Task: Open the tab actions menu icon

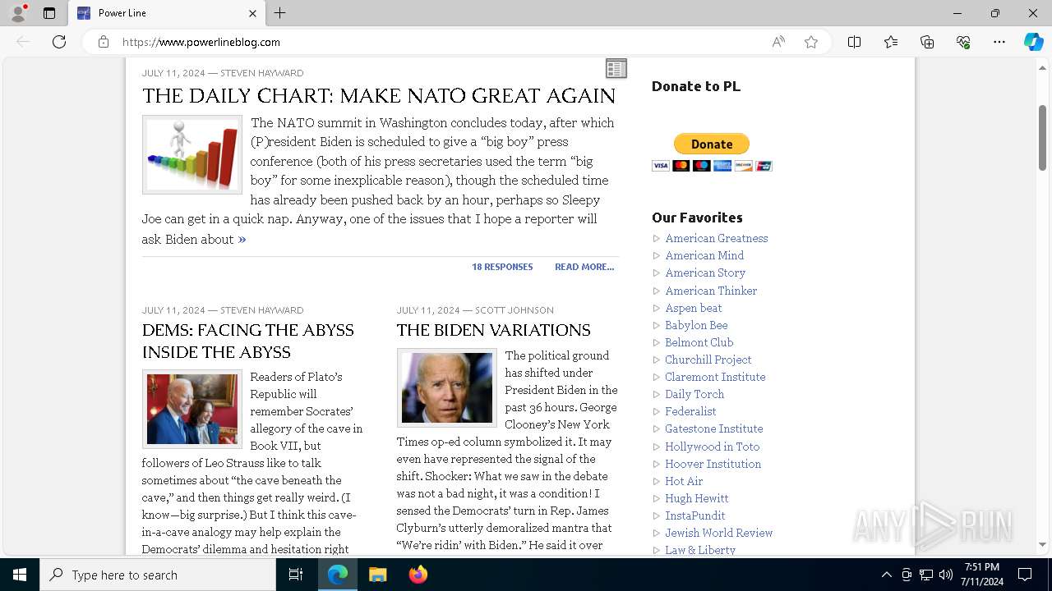Action: pos(49,13)
